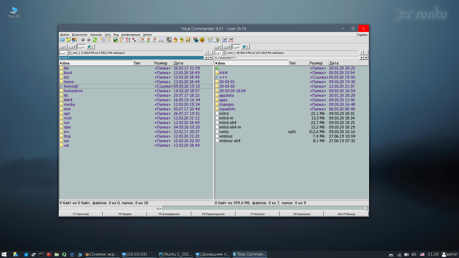Viewport: 459px width, 258px height.
Task: Switch to thumbnail view toolbar icon
Action: tap(115, 40)
